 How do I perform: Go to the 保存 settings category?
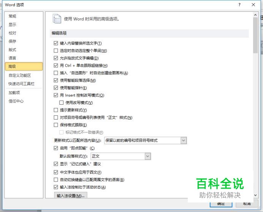point(13,41)
